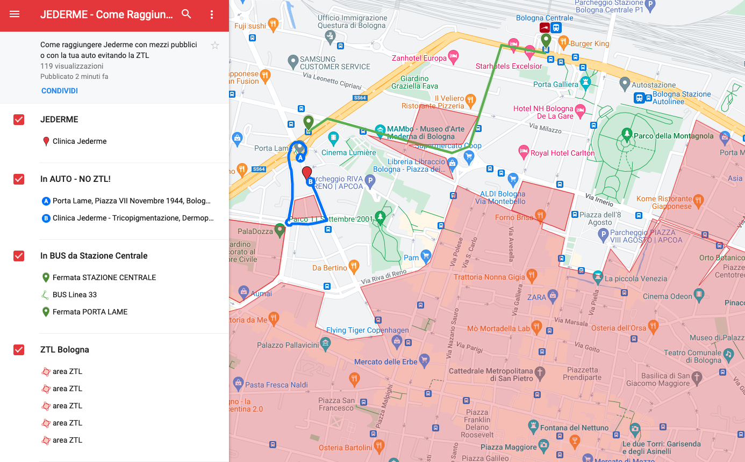Select Fermata PORTA LAME in the list

pyautogui.click(x=90, y=312)
